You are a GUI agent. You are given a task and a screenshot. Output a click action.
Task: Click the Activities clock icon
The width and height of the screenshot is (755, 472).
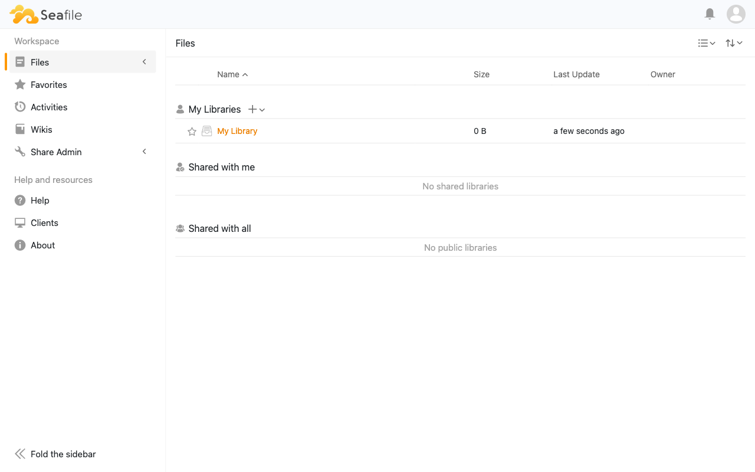(20, 107)
